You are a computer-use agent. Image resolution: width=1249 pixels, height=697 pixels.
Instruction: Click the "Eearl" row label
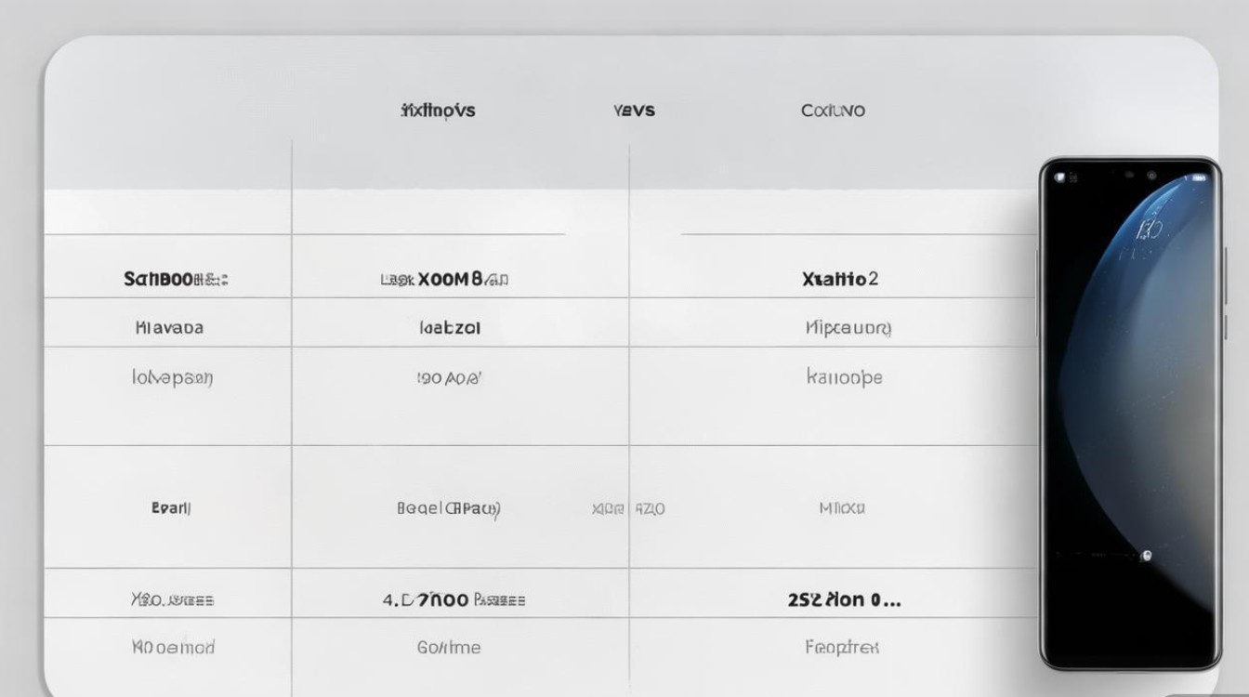coord(171,508)
